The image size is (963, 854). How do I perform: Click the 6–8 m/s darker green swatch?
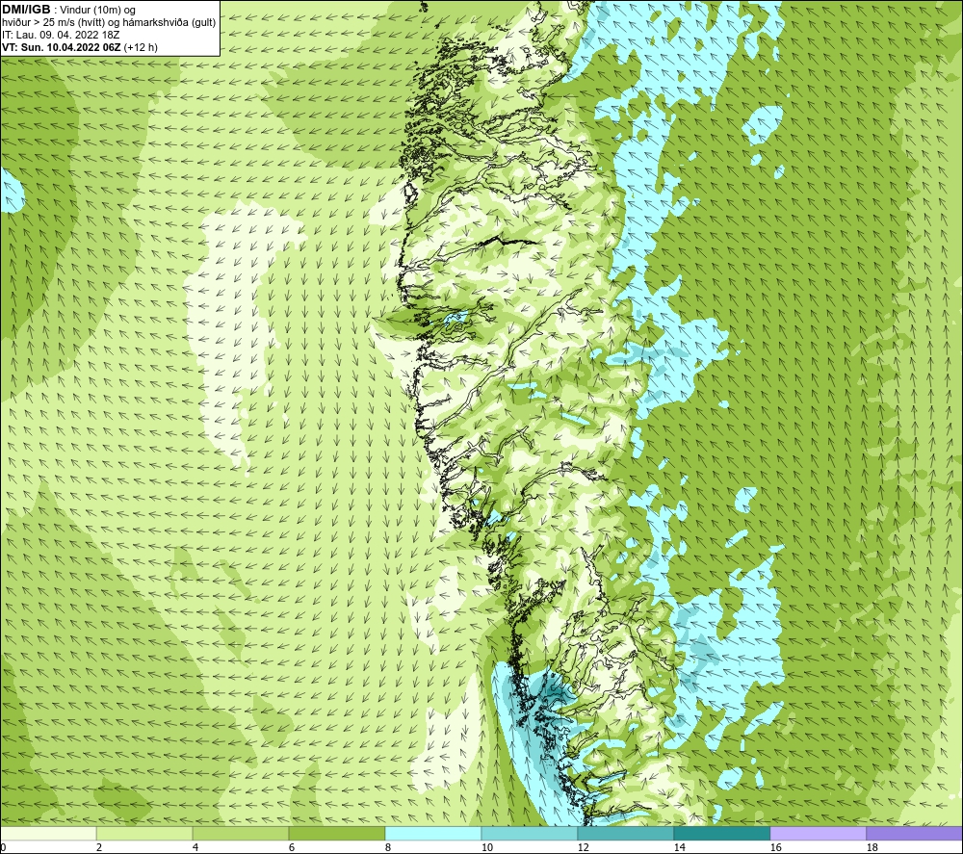pyautogui.click(x=336, y=833)
